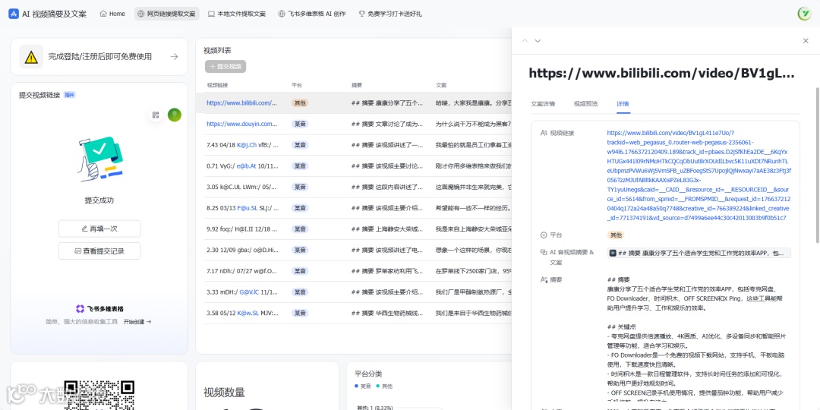Click the 其他 legend item in 平台分类

click(x=384, y=386)
